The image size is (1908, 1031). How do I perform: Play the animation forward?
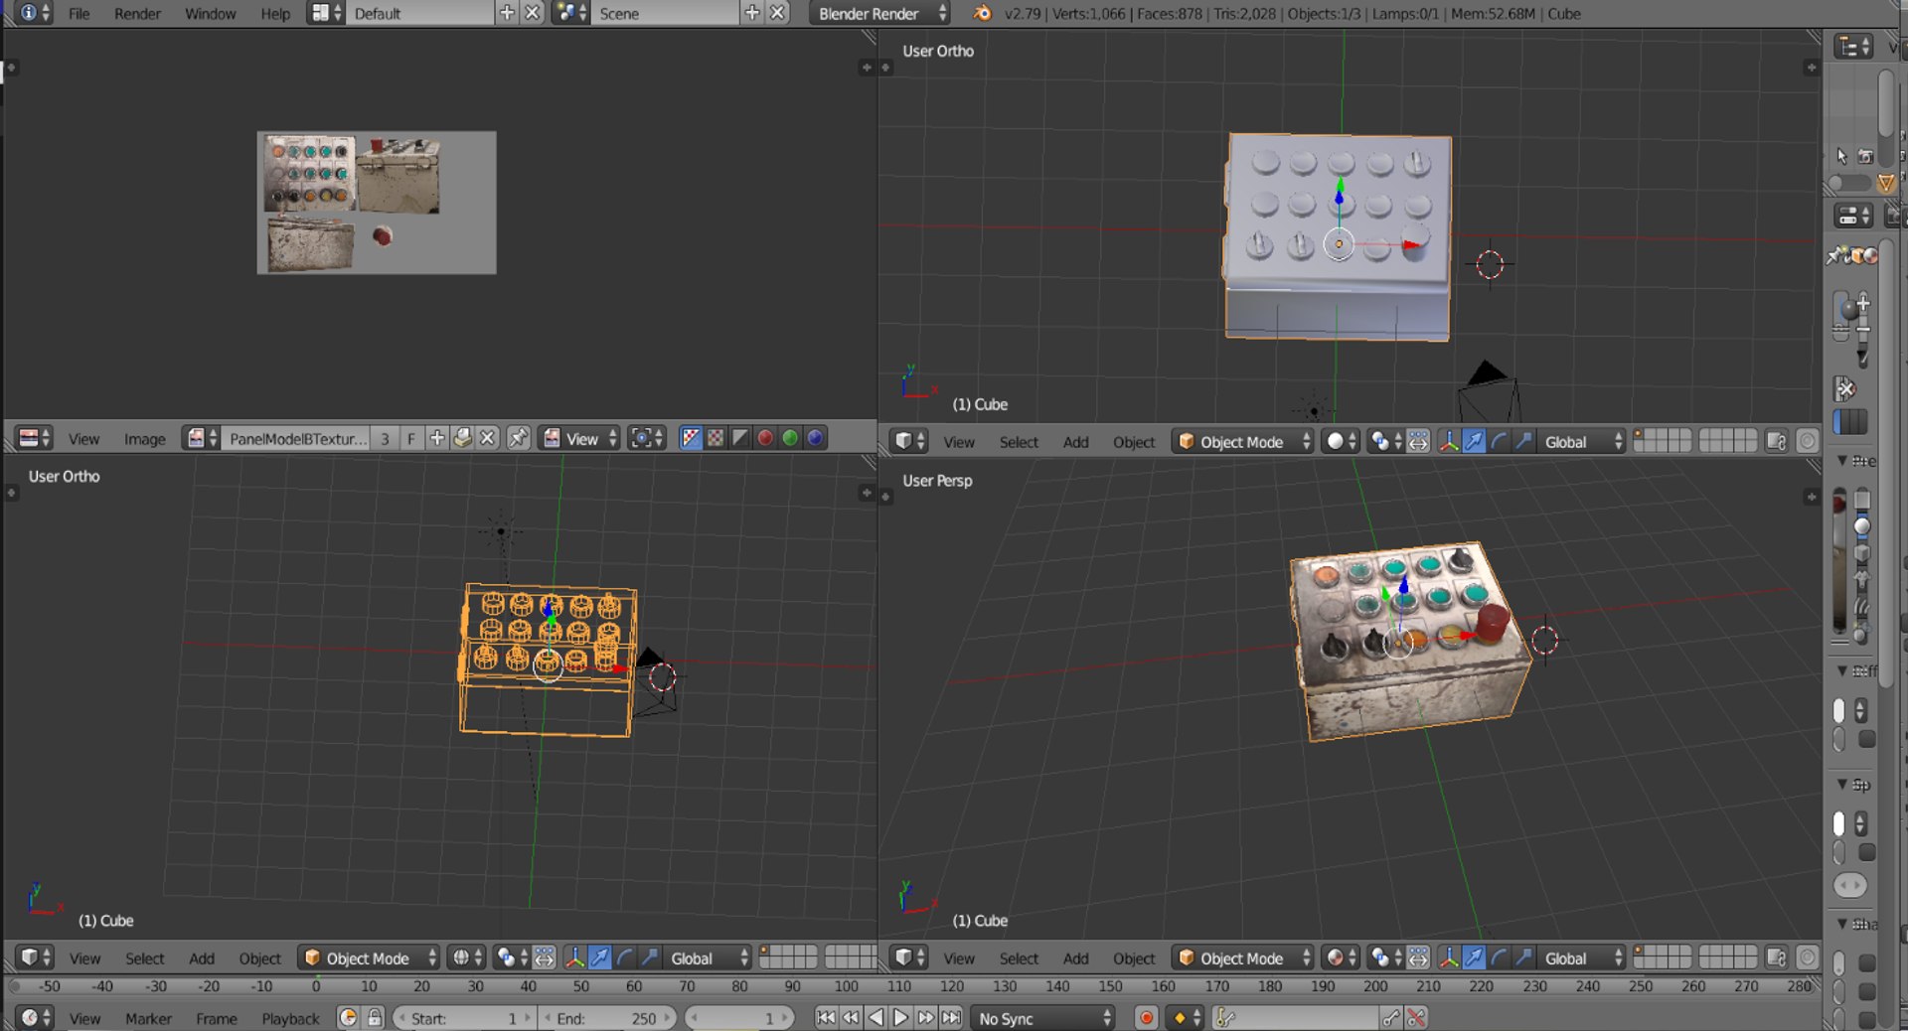(900, 1018)
